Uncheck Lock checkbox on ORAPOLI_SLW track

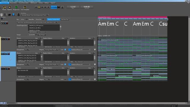(x=65, y=64)
